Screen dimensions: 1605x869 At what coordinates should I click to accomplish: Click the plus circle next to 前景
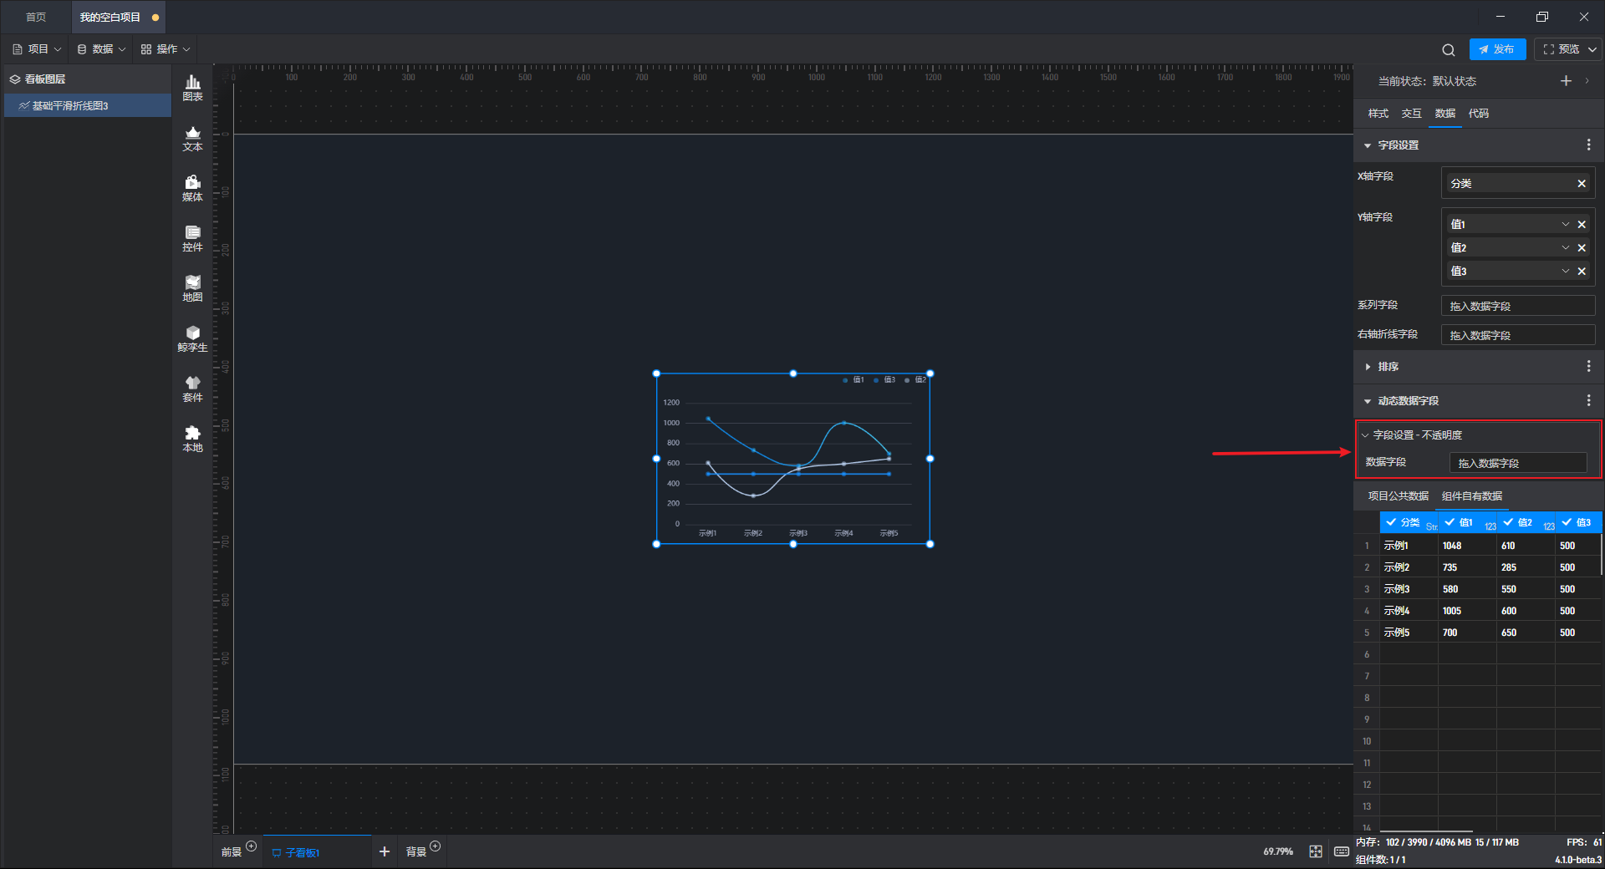pyautogui.click(x=251, y=846)
